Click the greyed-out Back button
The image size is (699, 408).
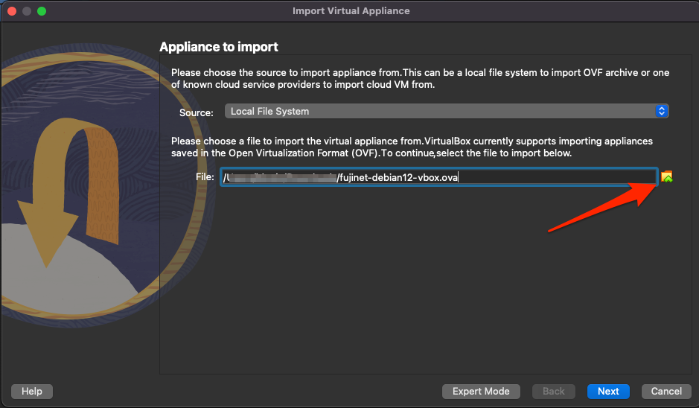(553, 391)
